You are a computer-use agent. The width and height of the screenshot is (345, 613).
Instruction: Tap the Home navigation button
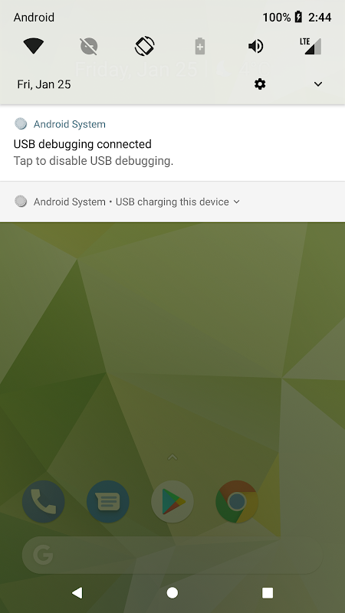point(172,592)
